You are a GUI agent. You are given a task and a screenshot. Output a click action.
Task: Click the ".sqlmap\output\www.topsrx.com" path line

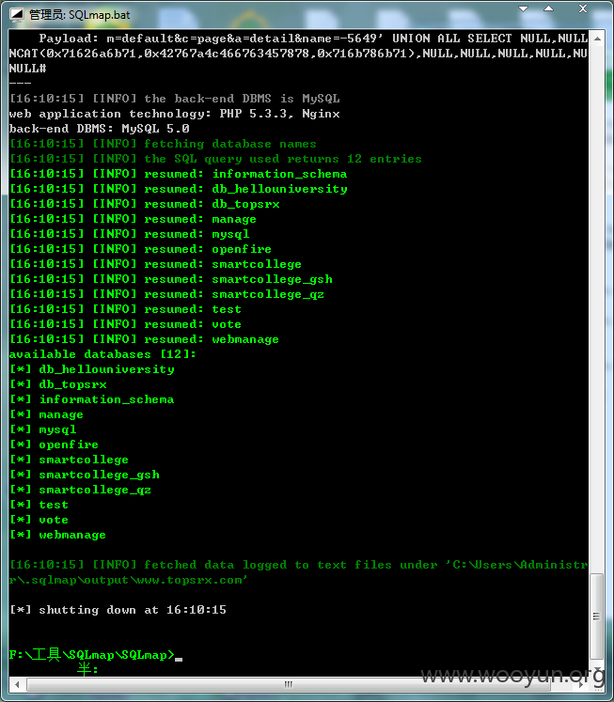pyautogui.click(x=129, y=580)
